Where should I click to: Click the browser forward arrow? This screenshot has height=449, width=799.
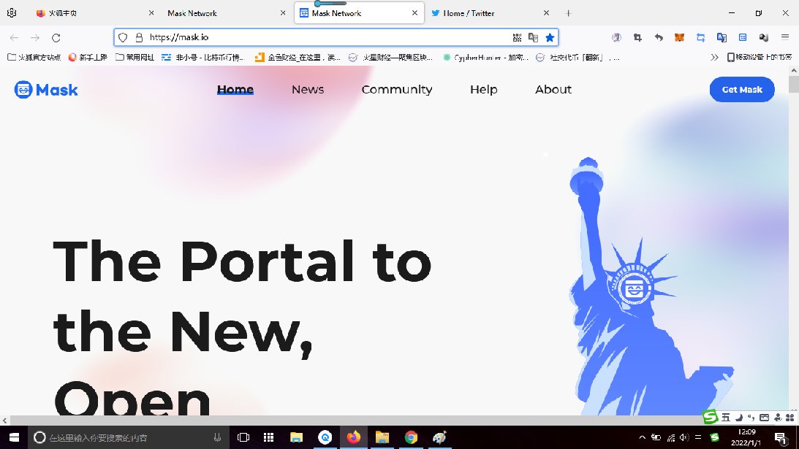(35, 38)
